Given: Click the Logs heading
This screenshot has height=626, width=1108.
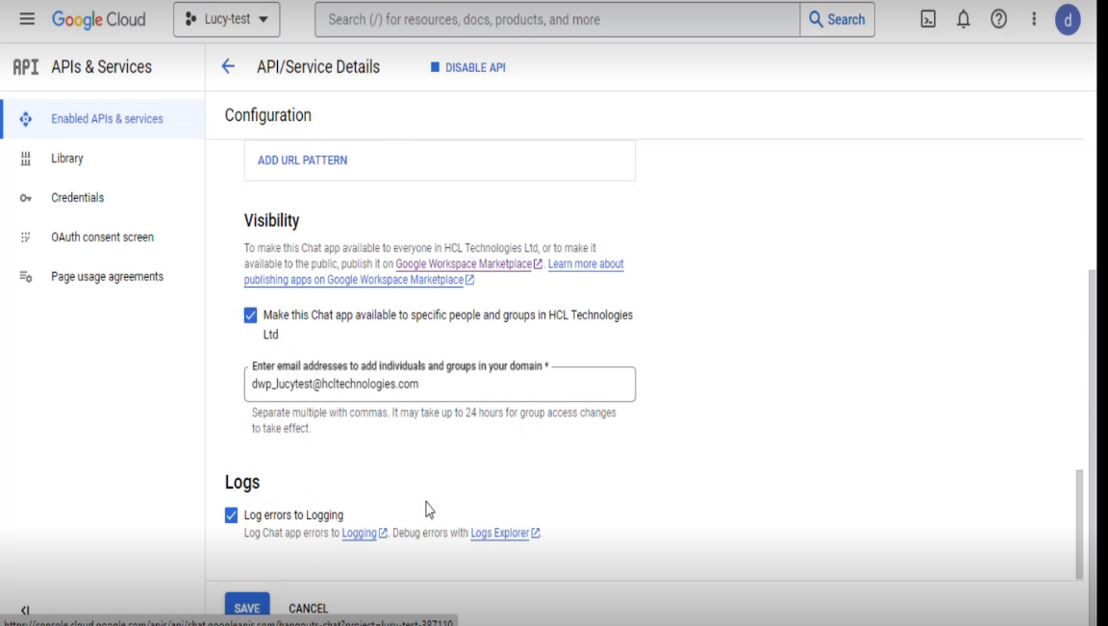Looking at the screenshot, I should (x=242, y=482).
